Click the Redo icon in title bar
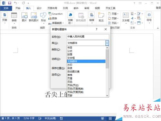Screen dimensions: 161x121 pos(23,3)
